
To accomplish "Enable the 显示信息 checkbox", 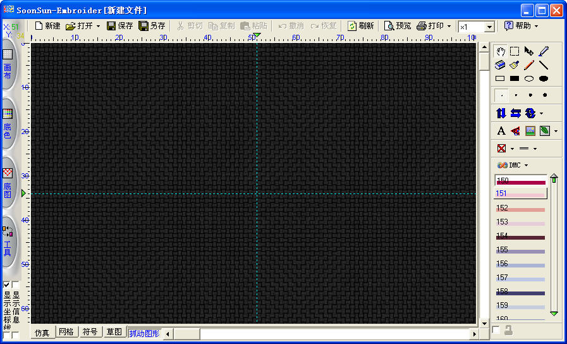I will (16, 285).
